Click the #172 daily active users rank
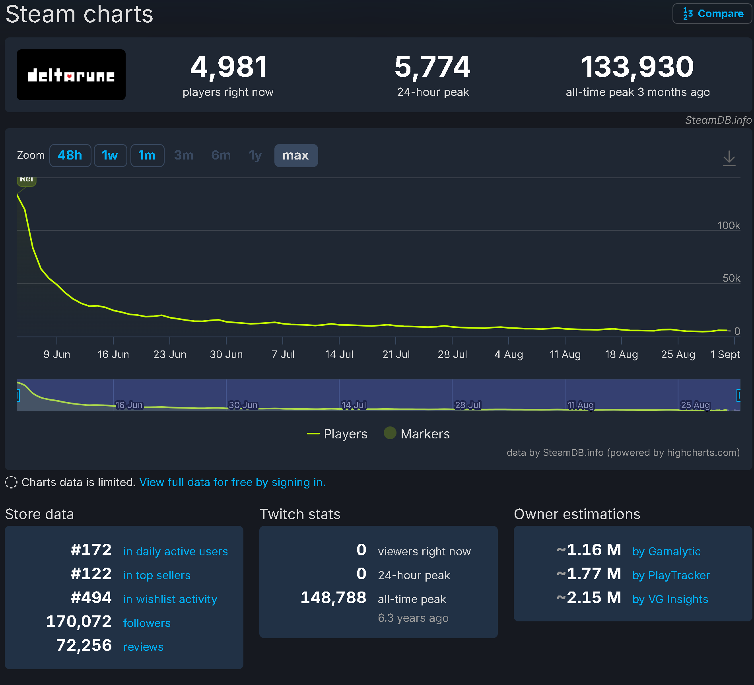 91,550
